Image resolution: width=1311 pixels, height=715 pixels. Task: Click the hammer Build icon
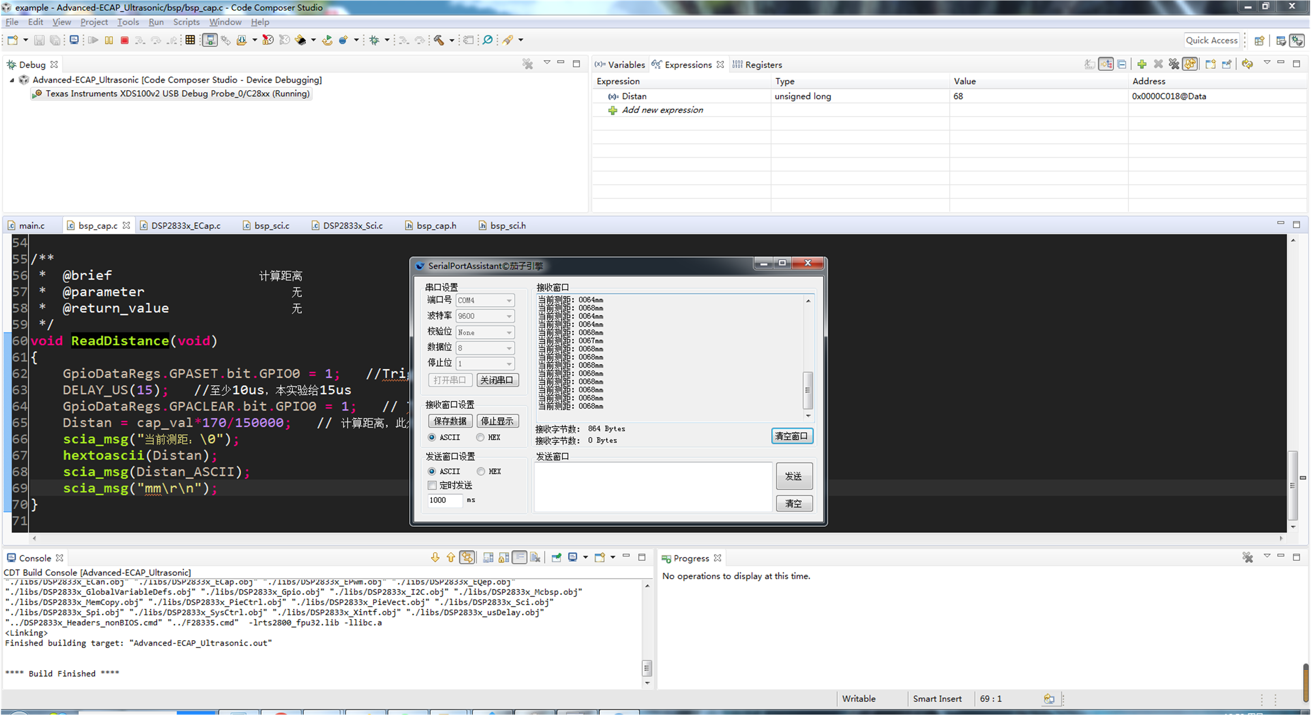tap(439, 40)
